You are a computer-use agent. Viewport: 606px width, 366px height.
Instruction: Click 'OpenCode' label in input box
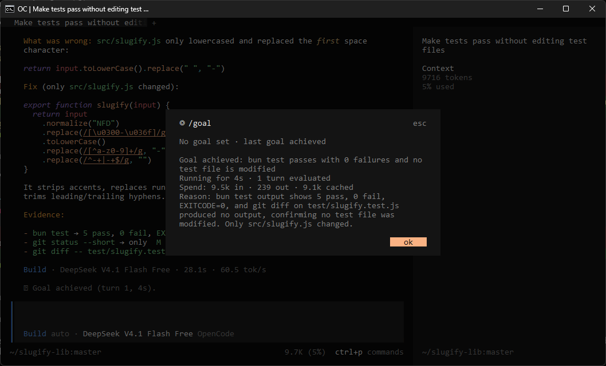click(x=216, y=333)
